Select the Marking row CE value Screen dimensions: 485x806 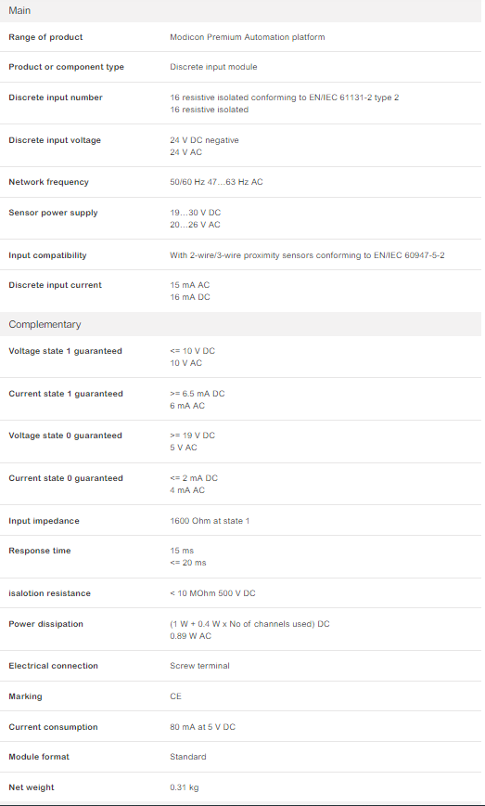[x=175, y=696]
